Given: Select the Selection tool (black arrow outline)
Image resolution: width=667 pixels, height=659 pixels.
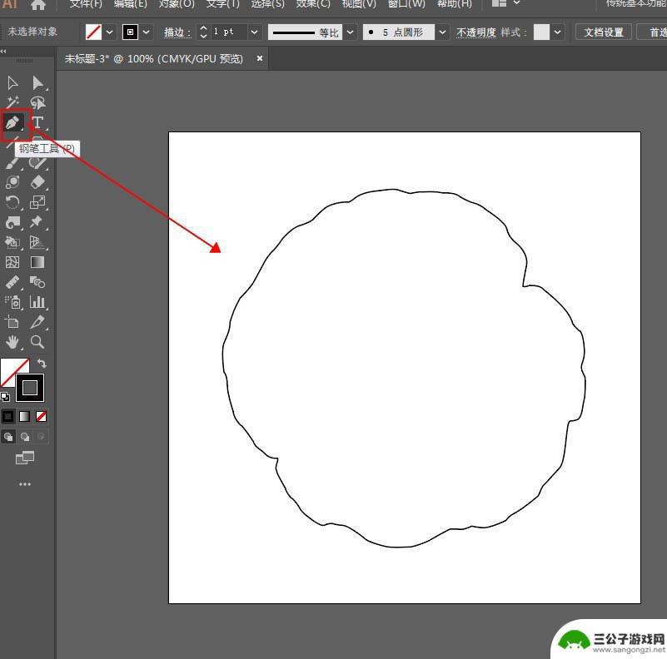Looking at the screenshot, I should 12,83.
